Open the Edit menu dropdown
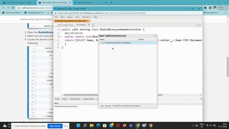Screen dimensions: 229x129 (x=63, y=17)
